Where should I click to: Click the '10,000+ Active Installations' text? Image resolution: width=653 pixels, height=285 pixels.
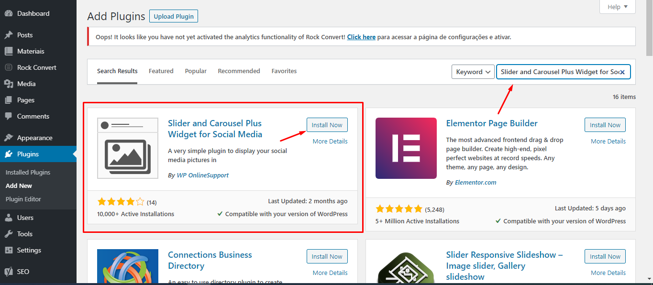(x=135, y=214)
